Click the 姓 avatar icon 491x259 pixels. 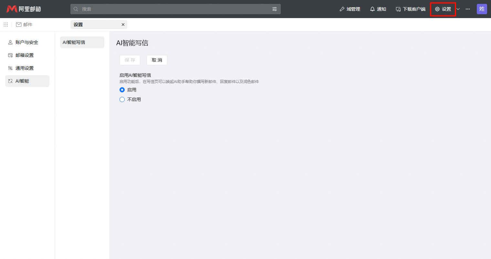pos(482,9)
